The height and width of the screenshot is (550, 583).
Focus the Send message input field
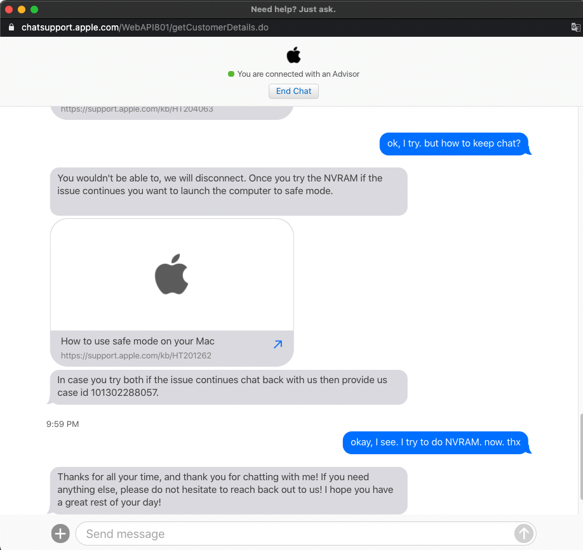295,534
